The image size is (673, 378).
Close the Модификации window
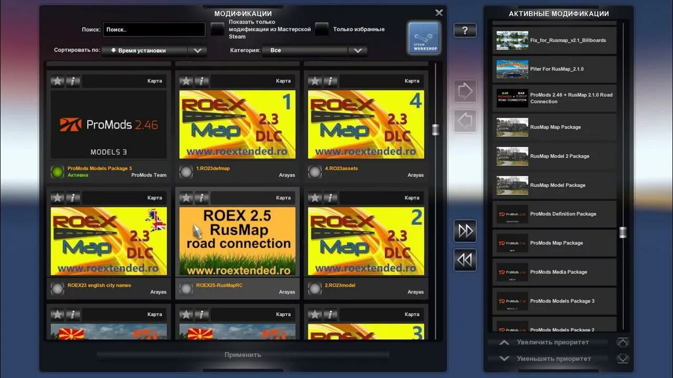coord(439,13)
